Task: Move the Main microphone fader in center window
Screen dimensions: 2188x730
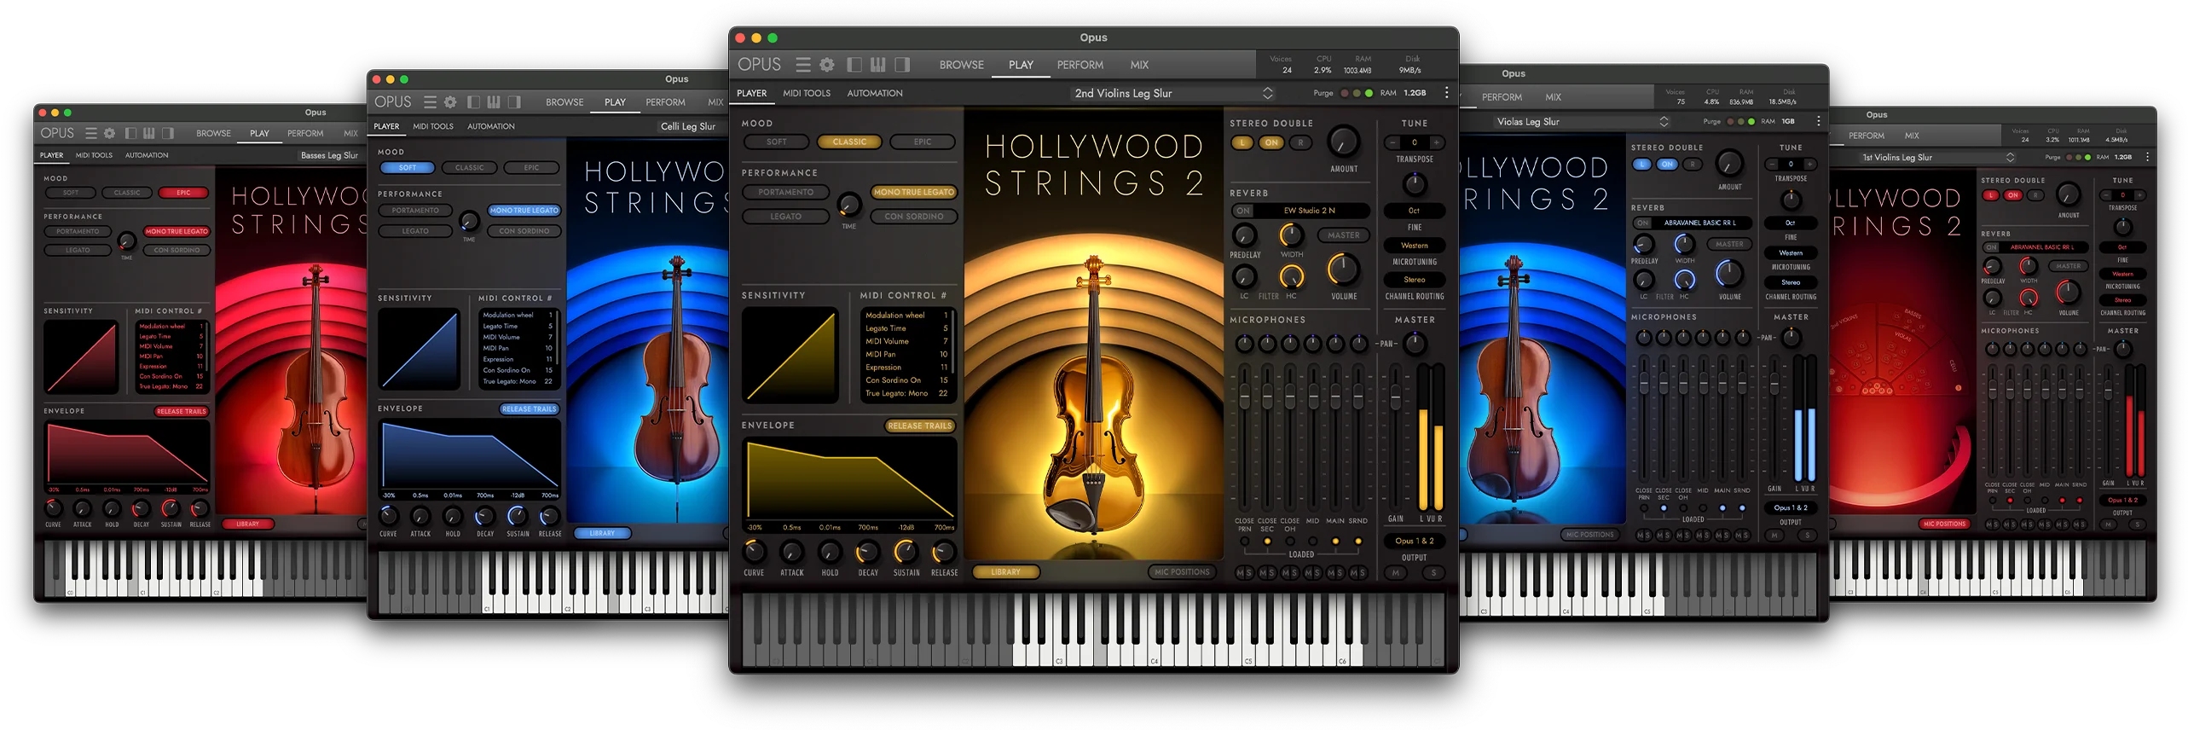Action: point(1335,395)
